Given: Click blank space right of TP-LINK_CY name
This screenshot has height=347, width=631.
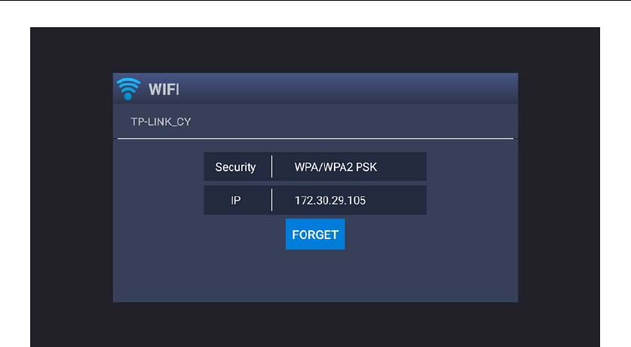Looking at the screenshot, I should 354,121.
